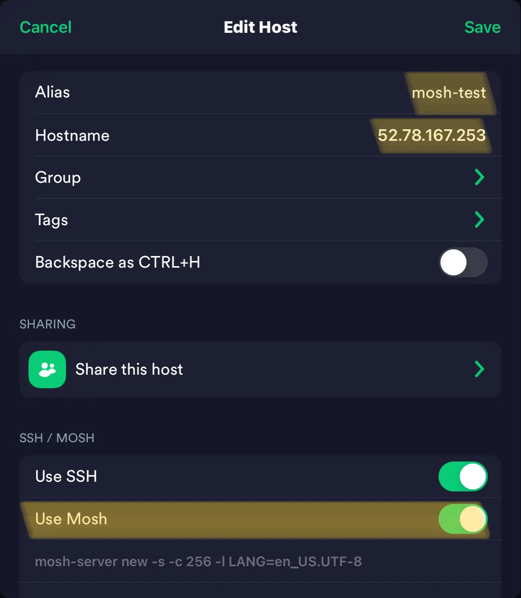Image resolution: width=521 pixels, height=598 pixels.
Task: Click the green Share this host people icon
Action: point(47,369)
